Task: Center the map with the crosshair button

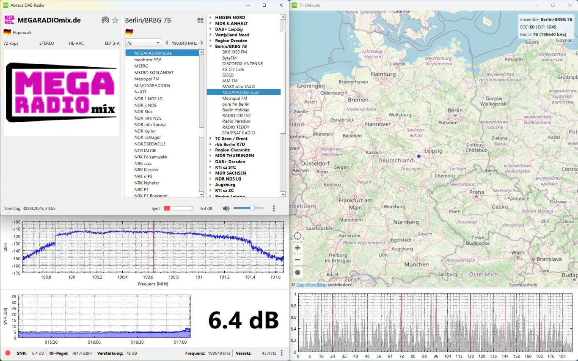Action: pos(297,236)
